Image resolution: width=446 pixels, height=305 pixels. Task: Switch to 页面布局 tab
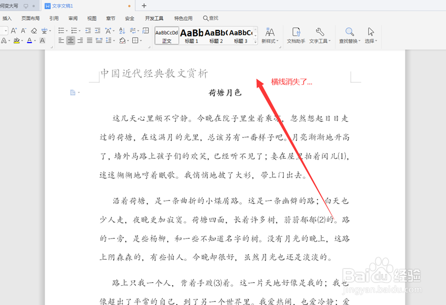[30, 18]
